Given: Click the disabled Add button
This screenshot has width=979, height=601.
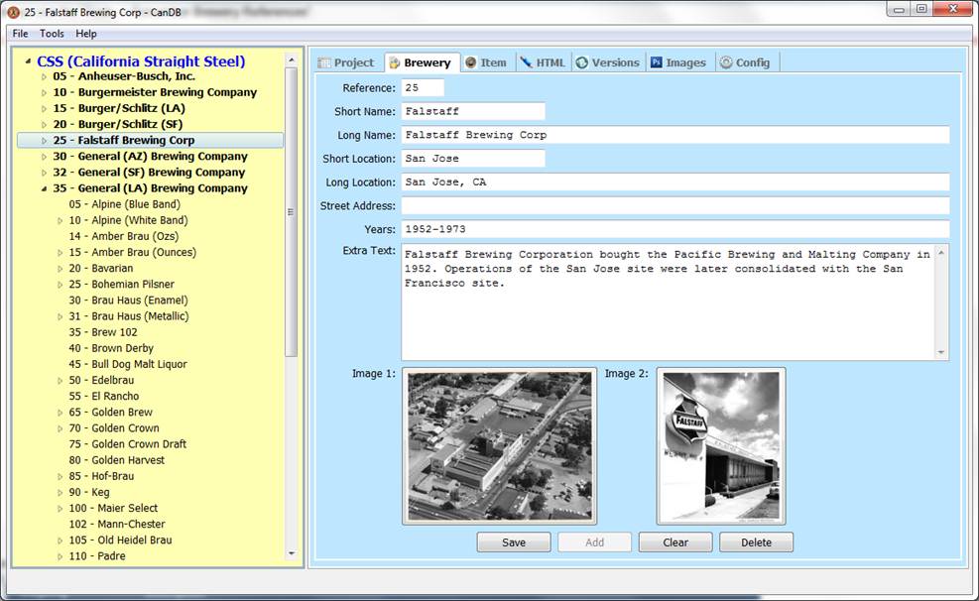Looking at the screenshot, I should click(x=594, y=542).
